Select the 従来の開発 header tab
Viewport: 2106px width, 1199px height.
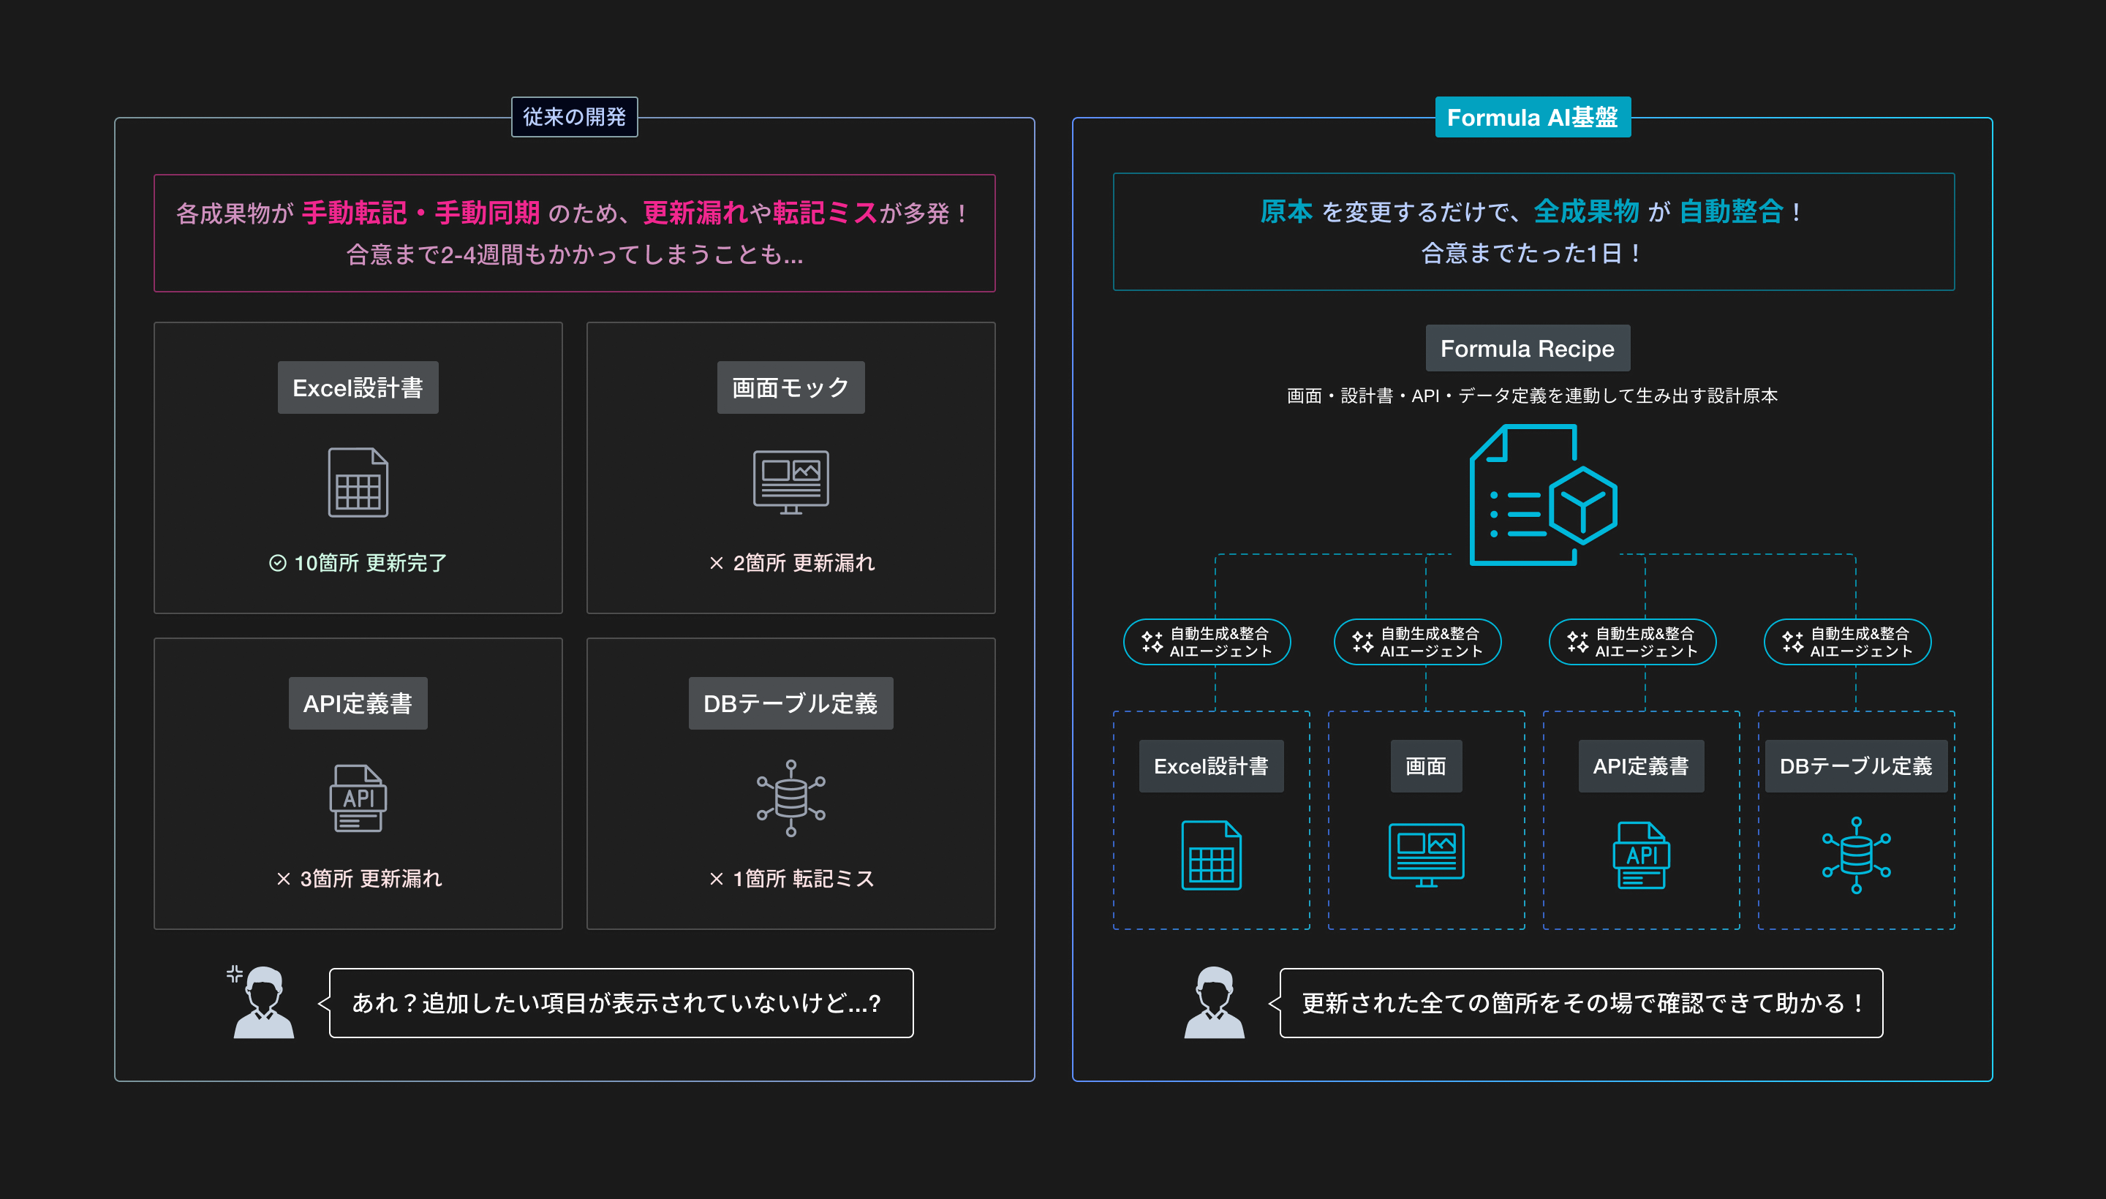pos(574,117)
